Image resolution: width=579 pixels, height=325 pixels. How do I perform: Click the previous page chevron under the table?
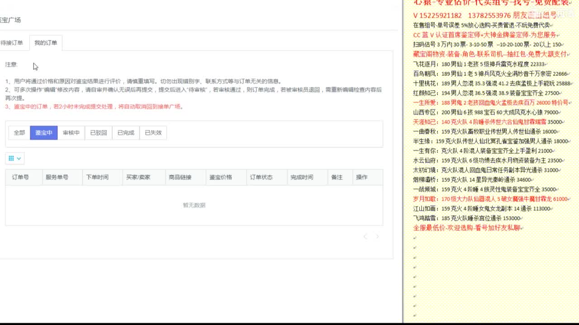point(366,236)
